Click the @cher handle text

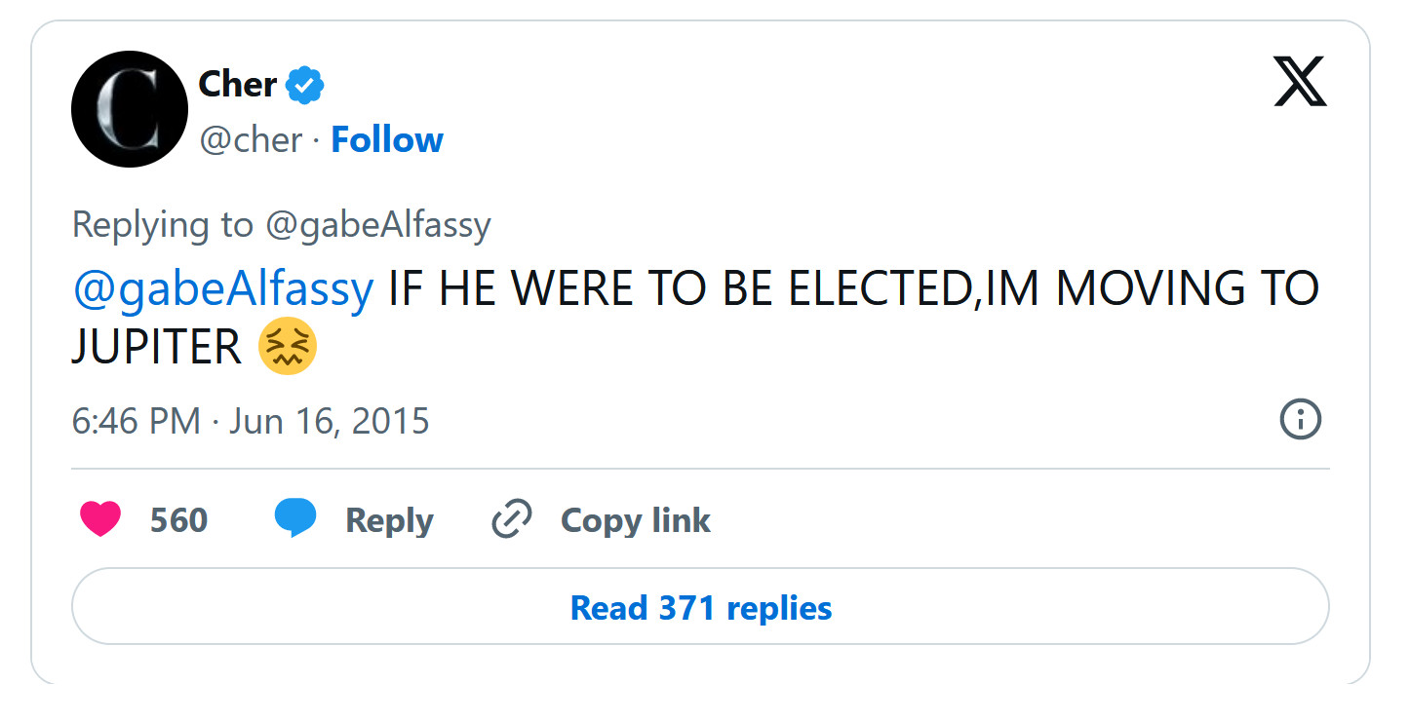pos(251,140)
